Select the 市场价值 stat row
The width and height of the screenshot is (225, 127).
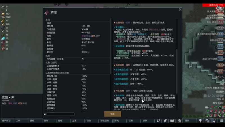click(x=78, y=29)
